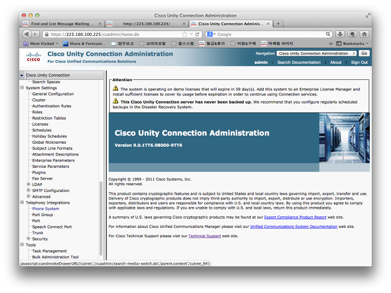Switch to Find and List Message Waiting tab
The height and width of the screenshot is (293, 391).
(x=62, y=24)
